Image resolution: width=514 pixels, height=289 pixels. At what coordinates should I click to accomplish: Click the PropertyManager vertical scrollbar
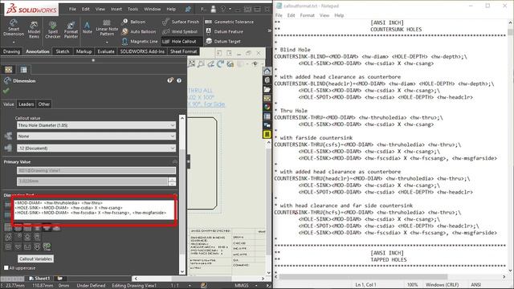(182, 195)
